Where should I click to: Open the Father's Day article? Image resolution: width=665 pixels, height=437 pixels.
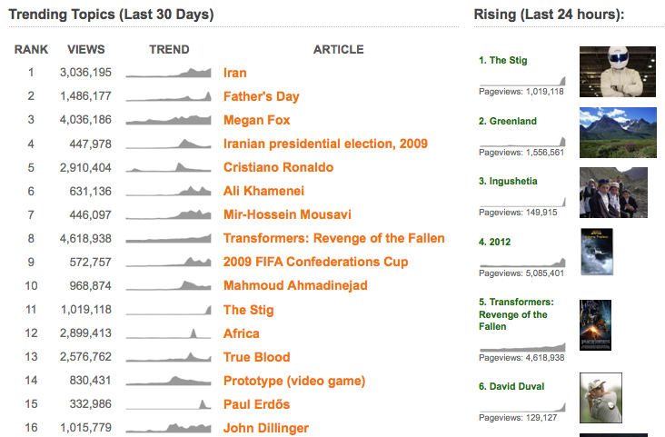click(261, 96)
